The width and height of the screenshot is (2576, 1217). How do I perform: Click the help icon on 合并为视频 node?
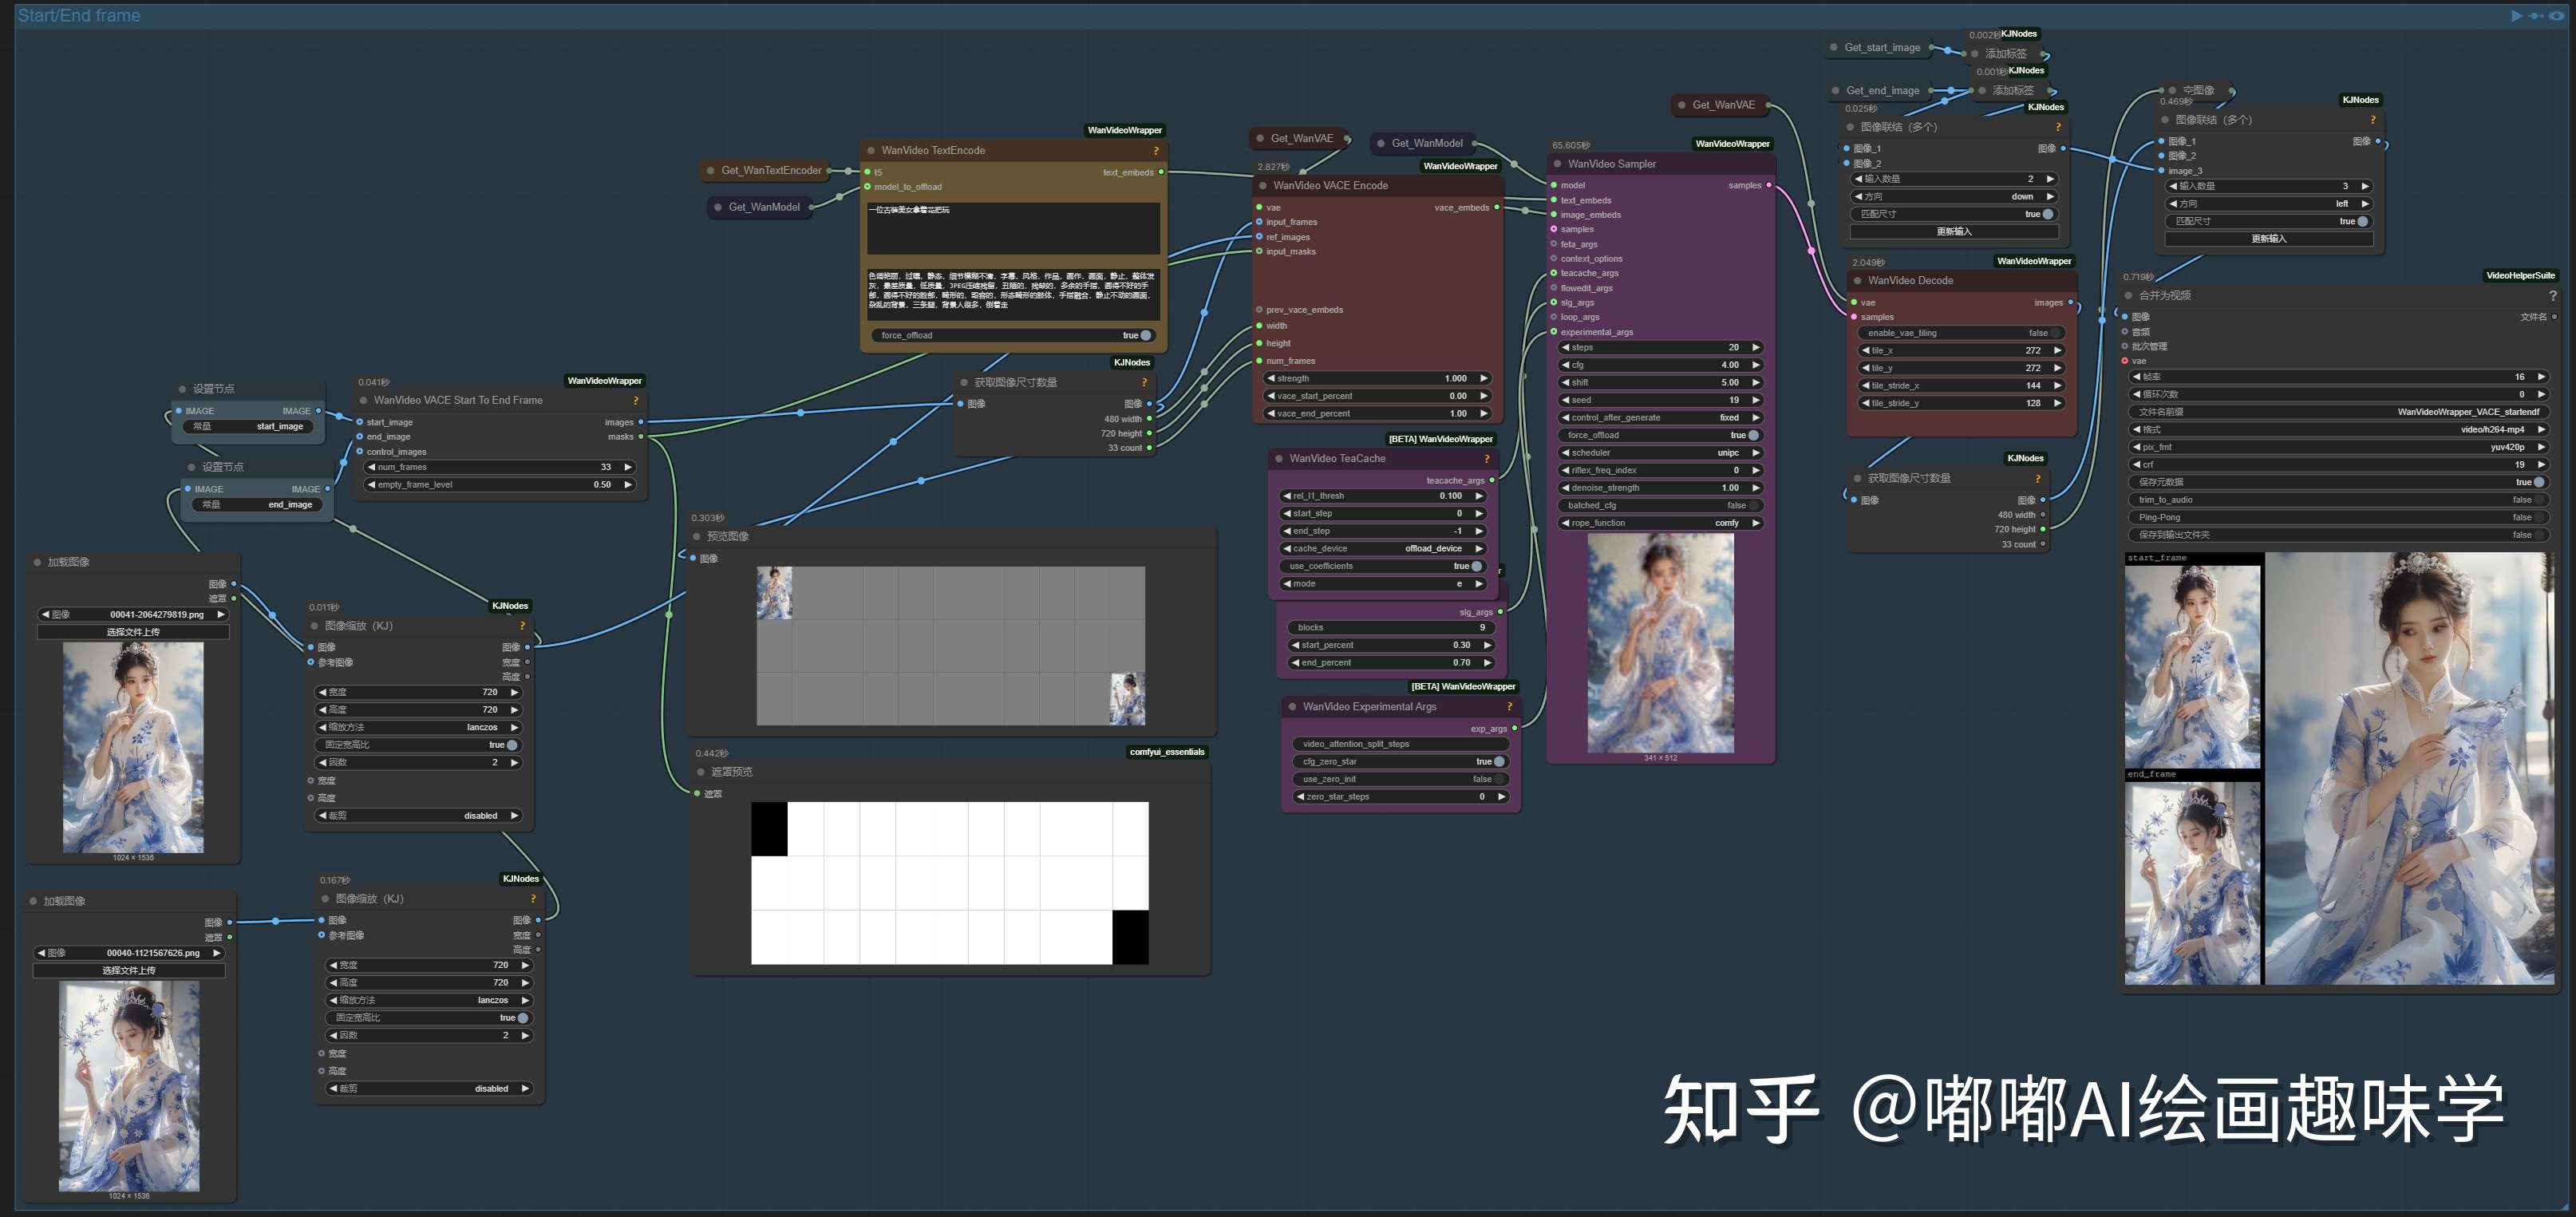click(x=2554, y=295)
